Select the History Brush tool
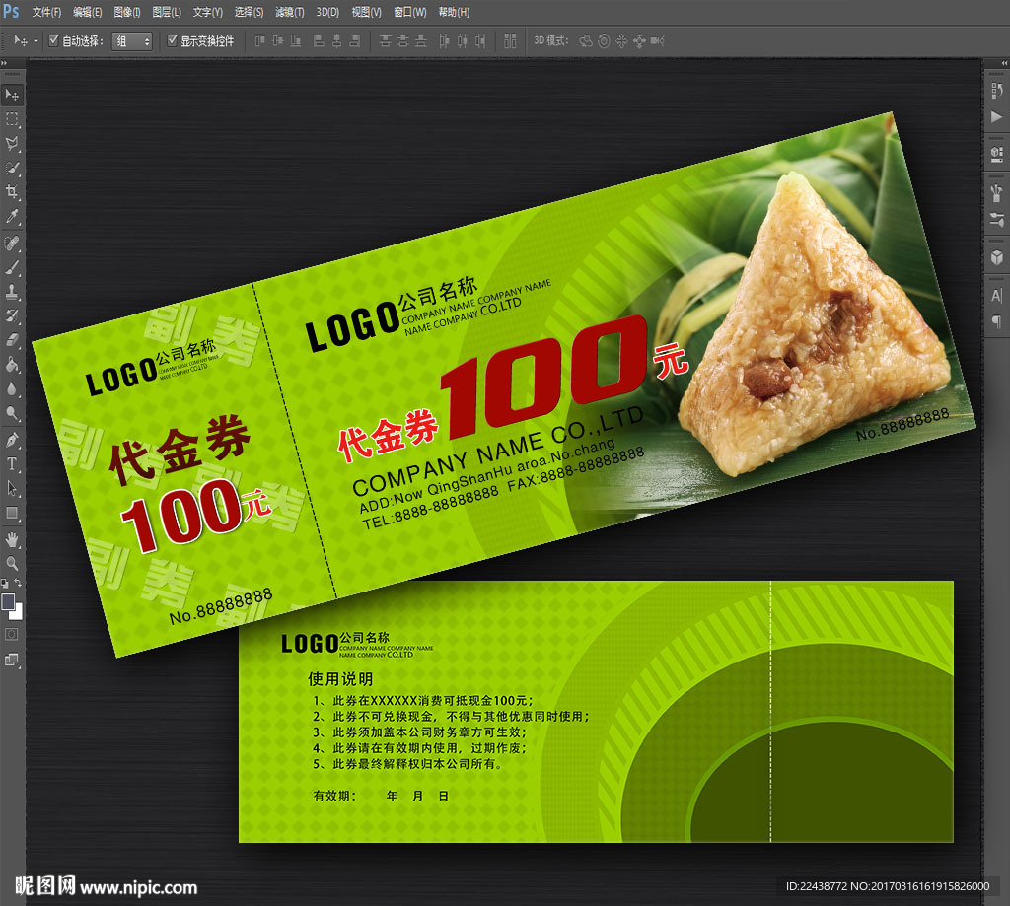The height and width of the screenshot is (906, 1010). point(12,316)
